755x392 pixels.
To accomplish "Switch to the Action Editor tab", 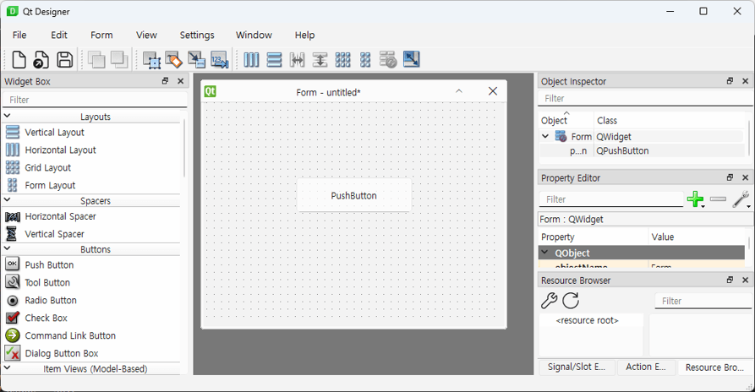I will pos(646,367).
